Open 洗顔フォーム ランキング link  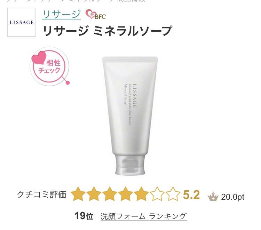(x=143, y=216)
